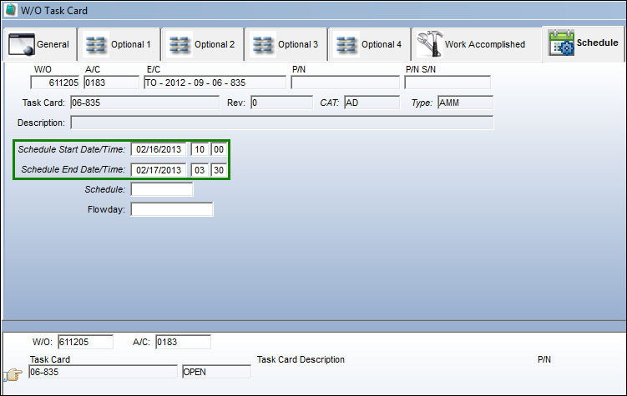Click the bottom-panel Task Card column header
The width and height of the screenshot is (627, 396).
coord(50,359)
